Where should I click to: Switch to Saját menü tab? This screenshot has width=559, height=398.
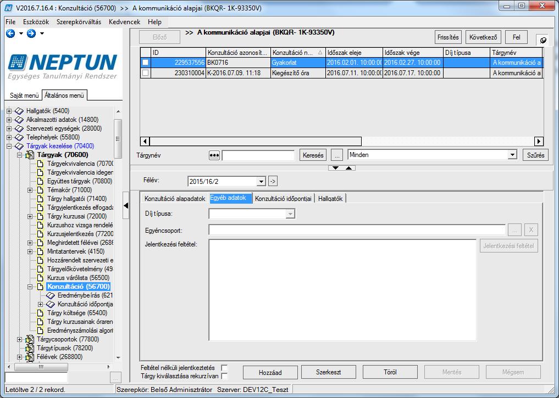(24, 96)
